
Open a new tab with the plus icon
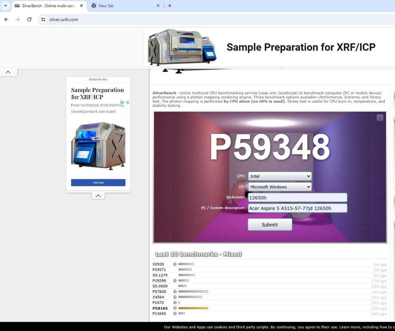click(170, 6)
